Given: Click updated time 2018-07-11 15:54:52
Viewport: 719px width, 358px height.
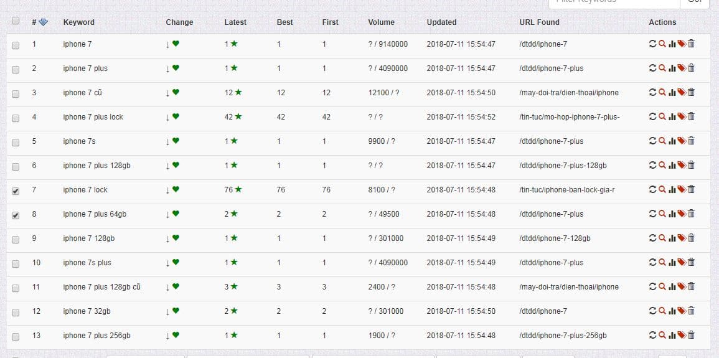Looking at the screenshot, I should tap(461, 117).
